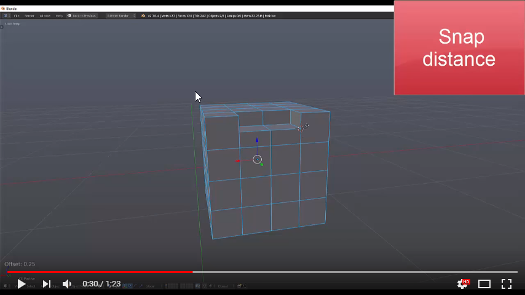Open Blender File menu

tap(17, 16)
